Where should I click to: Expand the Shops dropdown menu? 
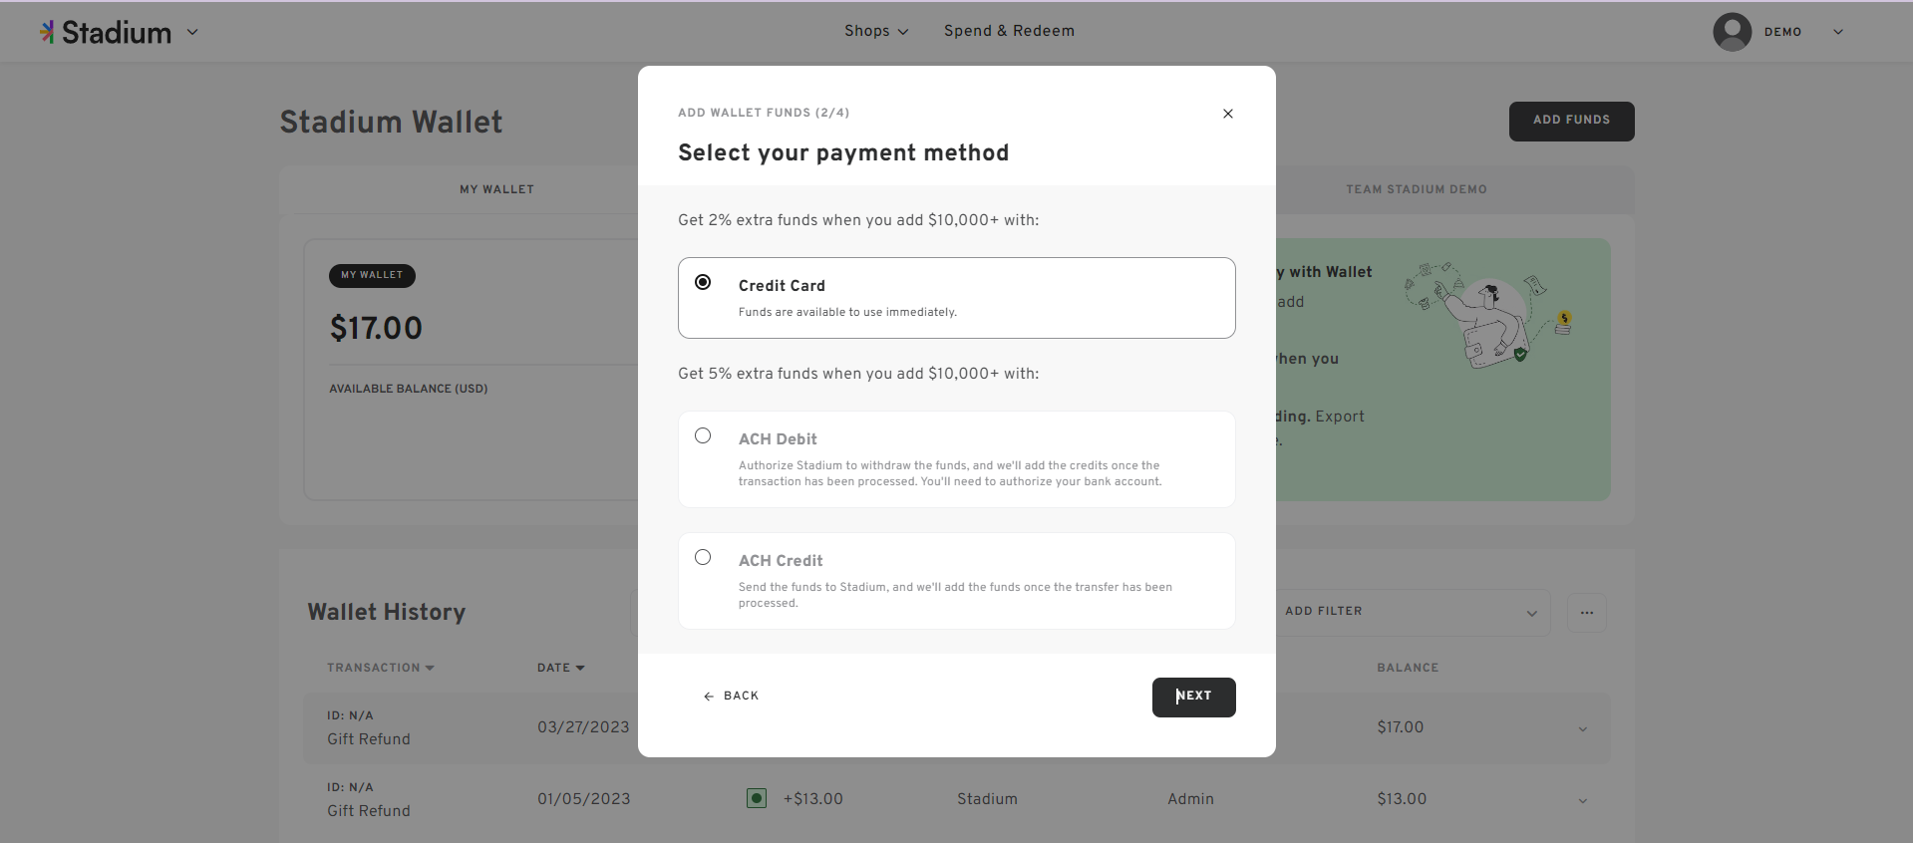876,31
